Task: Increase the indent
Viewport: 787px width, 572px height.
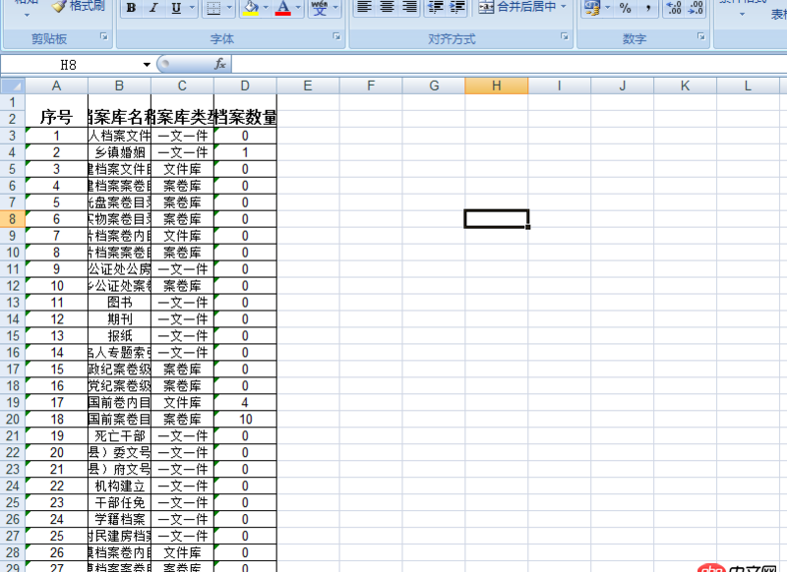Action: 457,7
